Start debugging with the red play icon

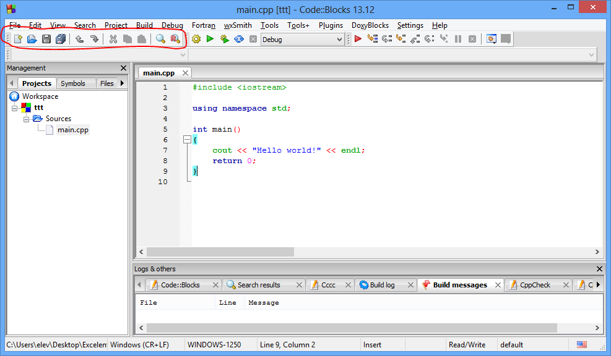(x=358, y=39)
